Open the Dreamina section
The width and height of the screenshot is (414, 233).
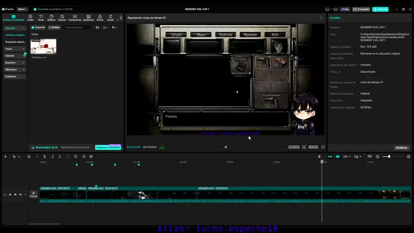coord(15,76)
